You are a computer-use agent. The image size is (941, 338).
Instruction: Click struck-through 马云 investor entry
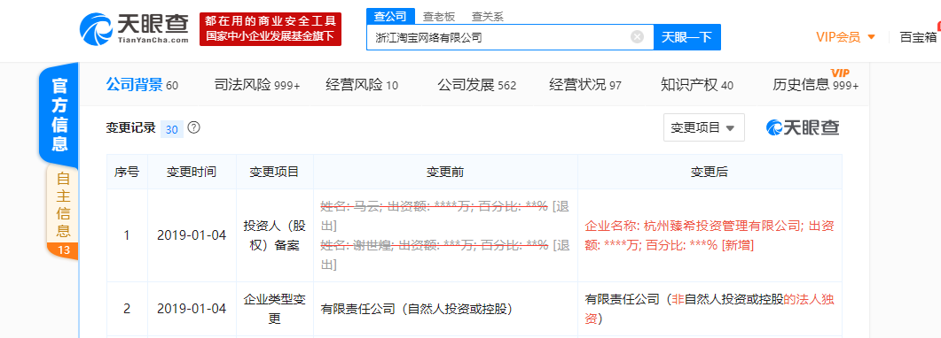tap(444, 216)
